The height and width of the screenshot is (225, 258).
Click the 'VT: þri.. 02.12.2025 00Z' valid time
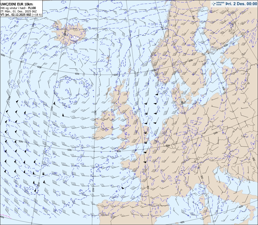[x=16, y=15]
